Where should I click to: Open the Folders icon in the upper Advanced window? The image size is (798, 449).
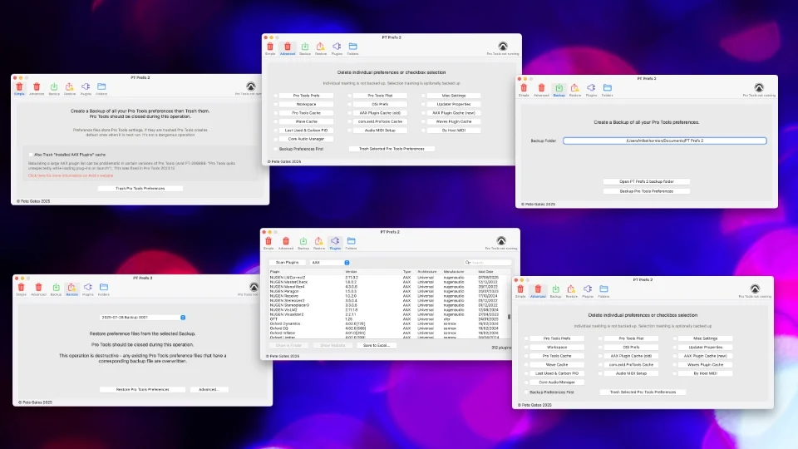pyautogui.click(x=352, y=48)
